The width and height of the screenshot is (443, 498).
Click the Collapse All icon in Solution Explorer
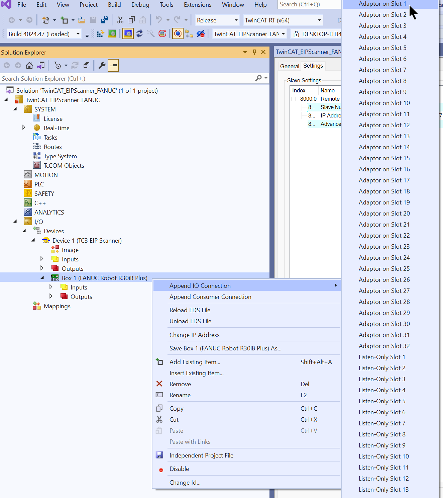(x=87, y=65)
